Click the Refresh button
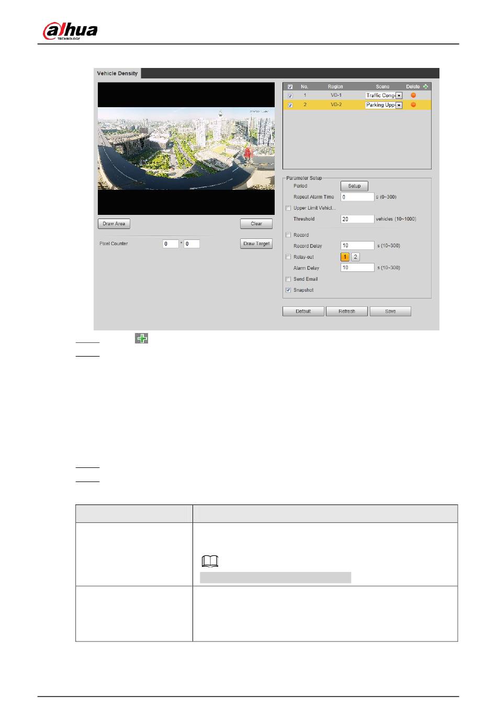The width and height of the screenshot is (497, 711). pyautogui.click(x=347, y=311)
